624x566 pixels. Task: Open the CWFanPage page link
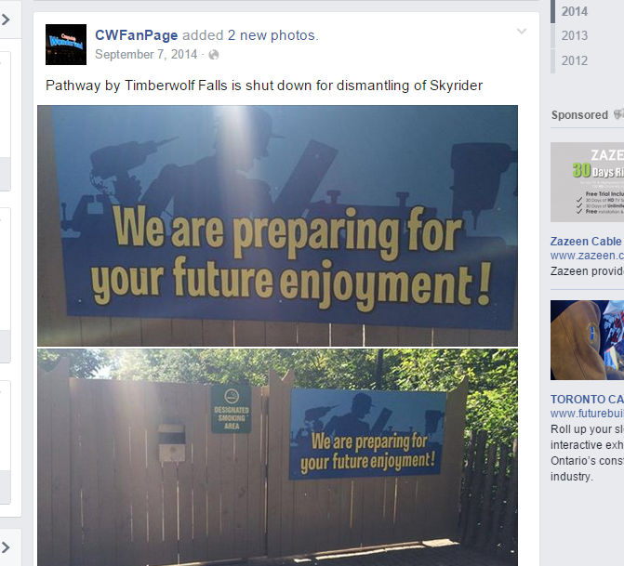136,35
